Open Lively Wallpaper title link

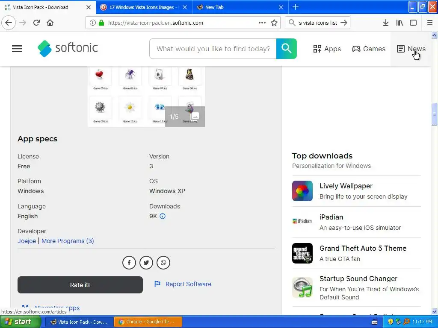346,186
